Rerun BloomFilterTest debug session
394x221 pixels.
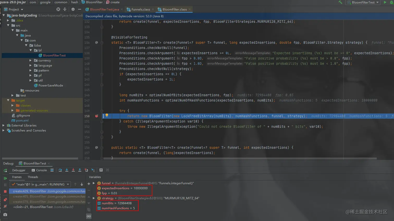pos(5,171)
